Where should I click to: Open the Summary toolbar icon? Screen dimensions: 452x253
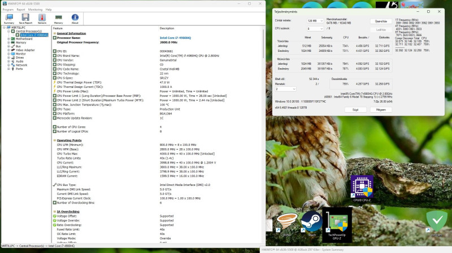(9, 19)
